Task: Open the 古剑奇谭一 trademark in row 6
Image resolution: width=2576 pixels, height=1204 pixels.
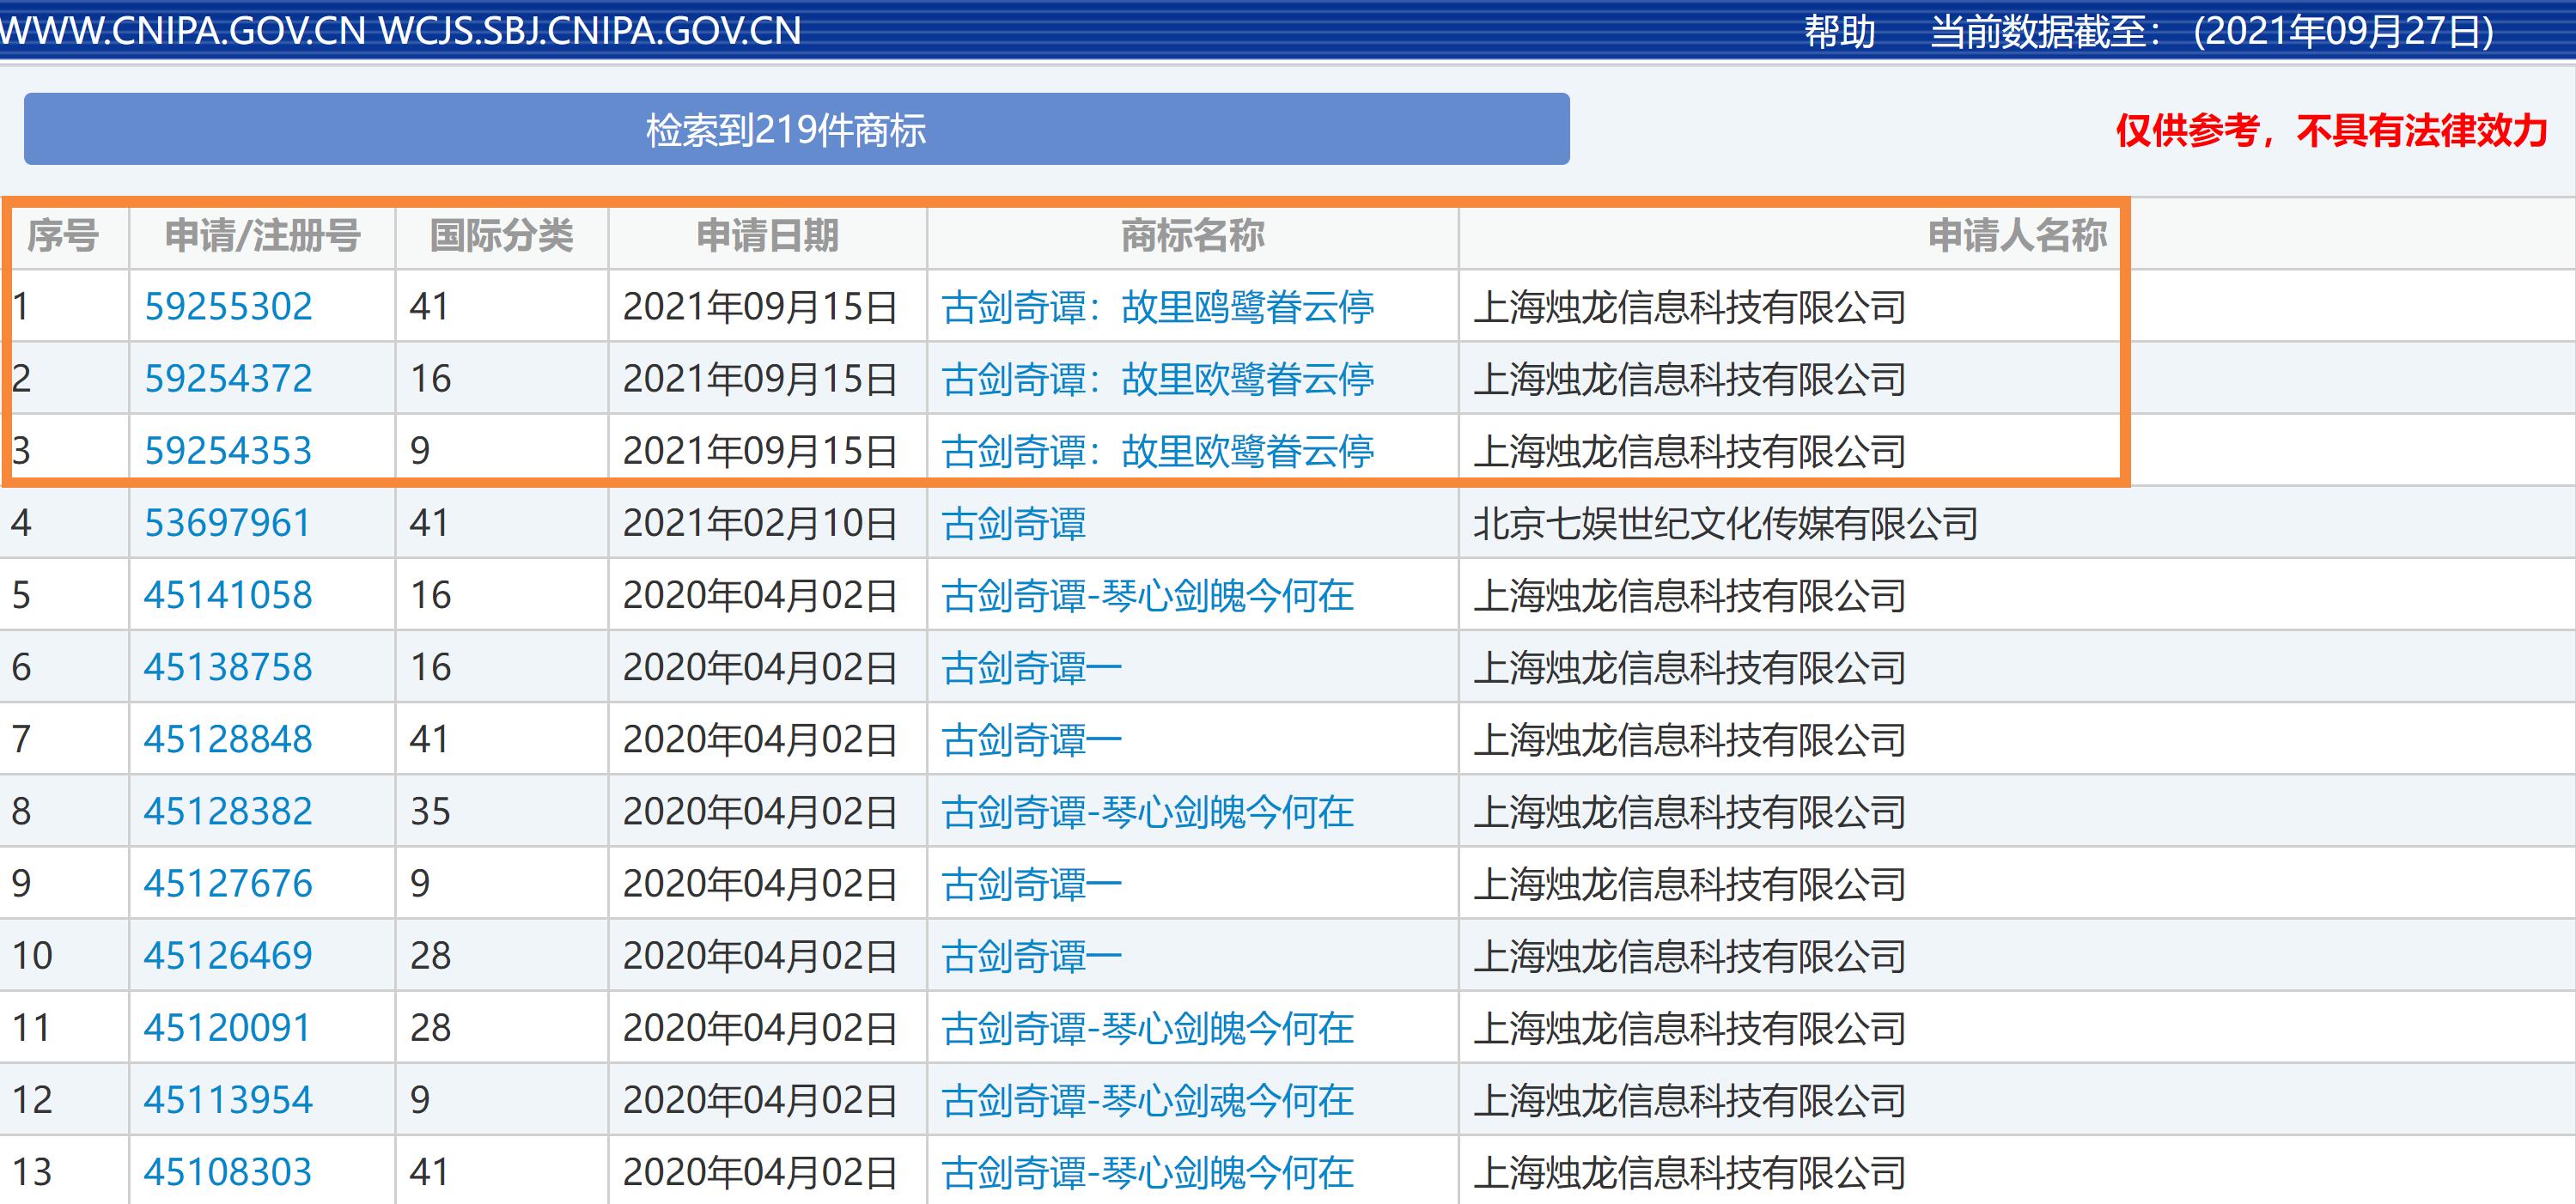Action: click(x=1031, y=667)
